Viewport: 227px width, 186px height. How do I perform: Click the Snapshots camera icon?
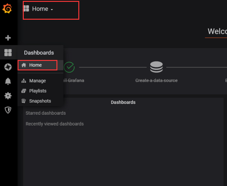point(24,101)
